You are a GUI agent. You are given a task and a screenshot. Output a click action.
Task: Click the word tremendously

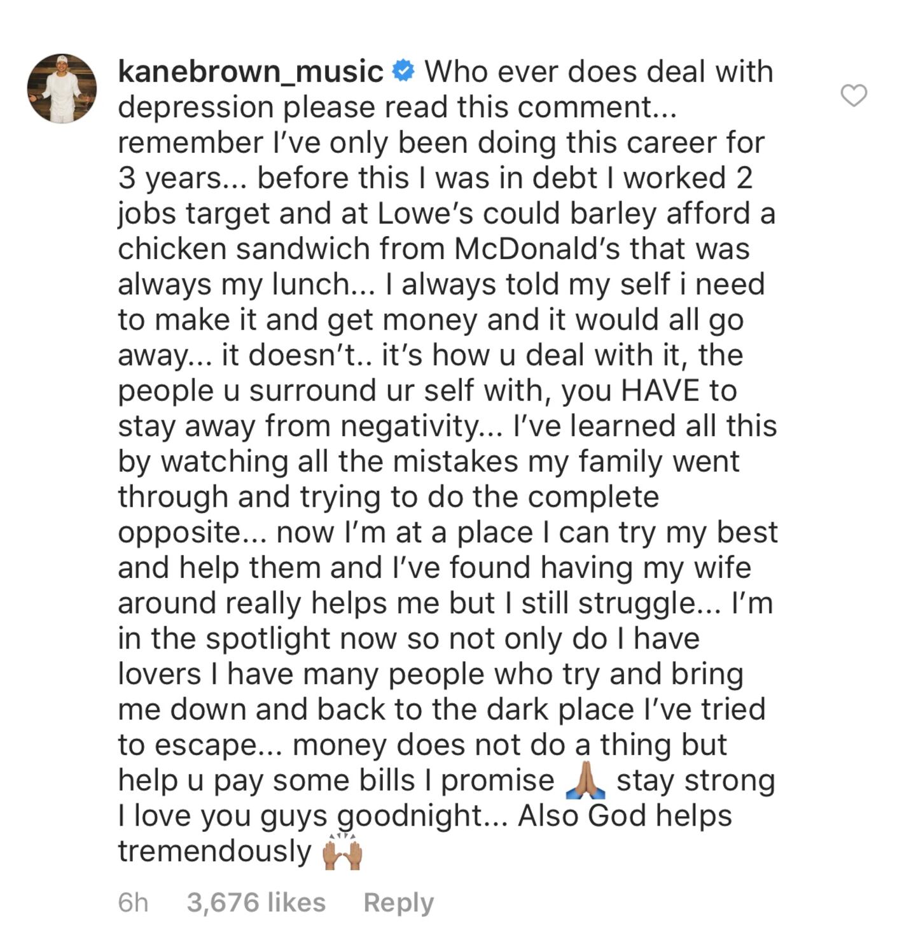tap(214, 851)
